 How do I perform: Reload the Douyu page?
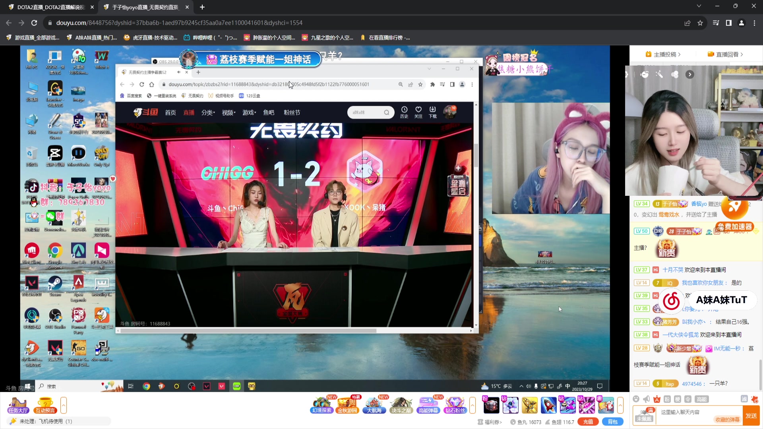[34, 23]
